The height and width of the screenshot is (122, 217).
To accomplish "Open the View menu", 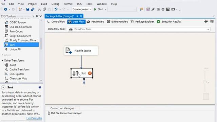I will point(21,4).
